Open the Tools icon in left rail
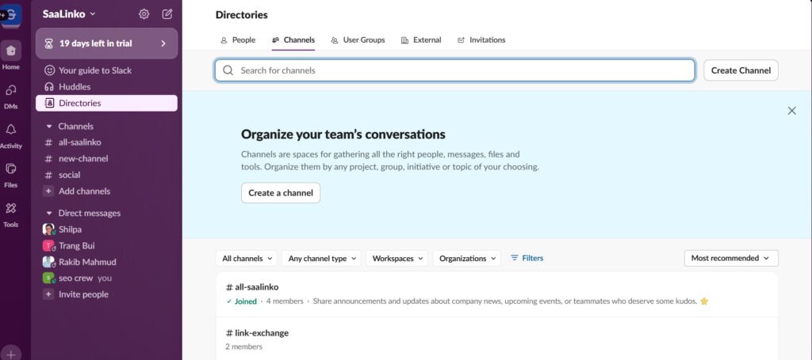Screen dimensions: 812x360 [x=11, y=208]
